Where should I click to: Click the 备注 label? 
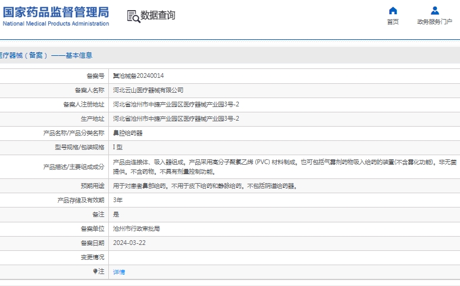pos(98,215)
